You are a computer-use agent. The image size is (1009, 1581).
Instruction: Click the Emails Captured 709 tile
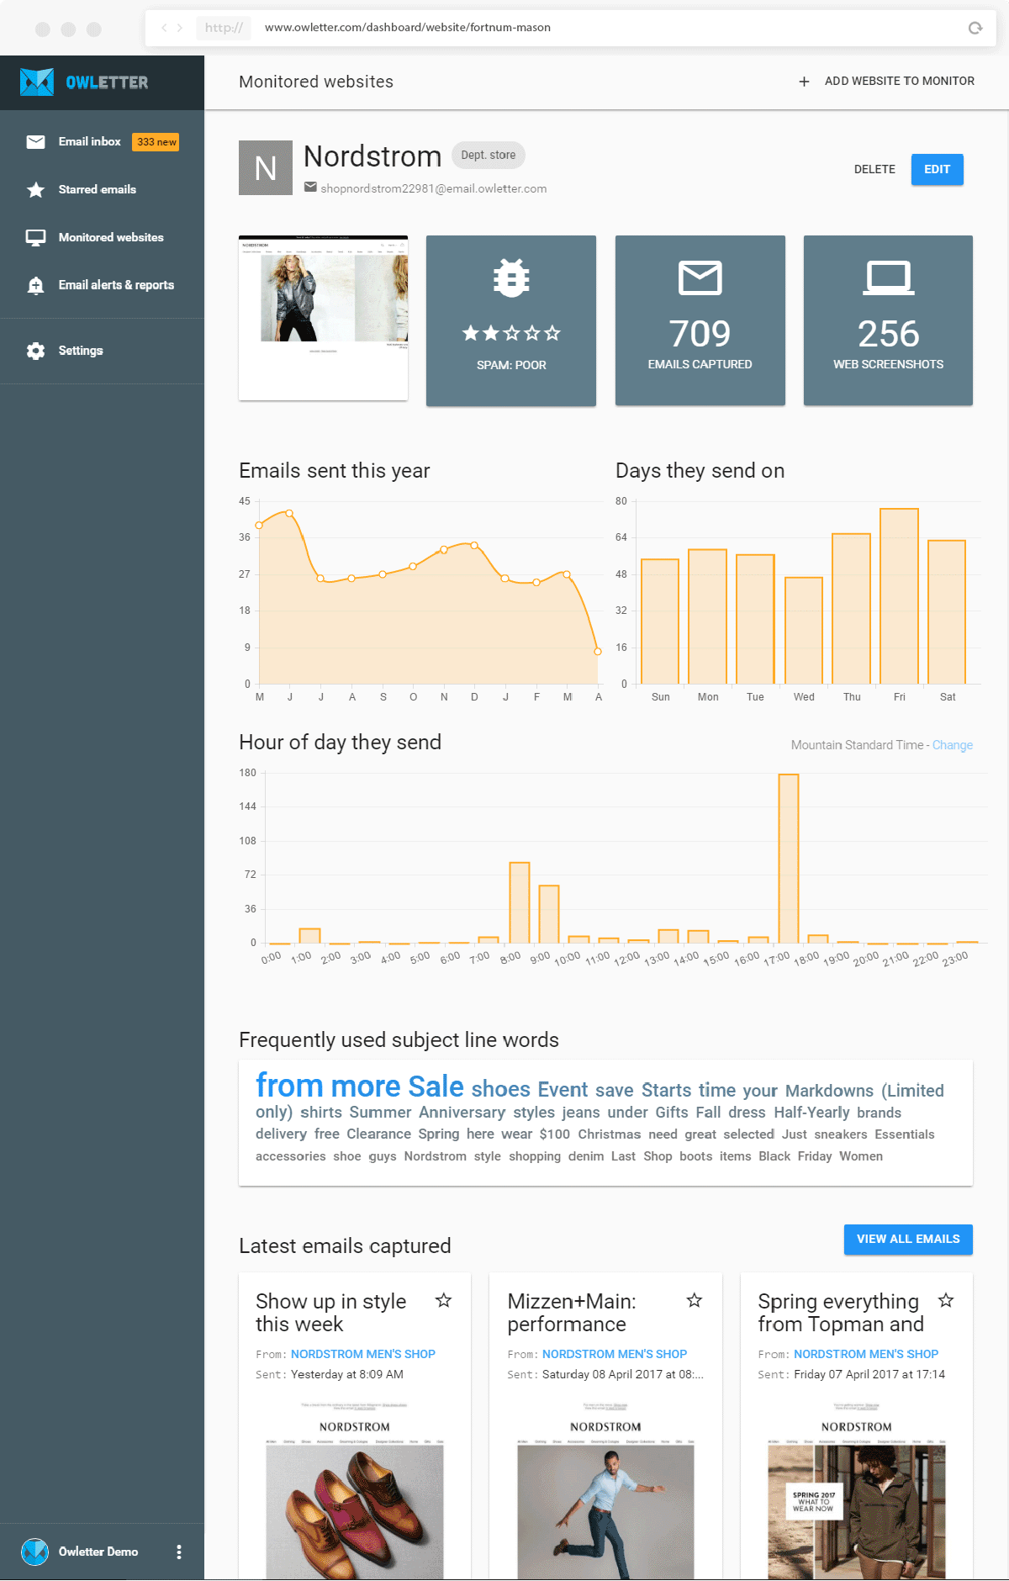[700, 320]
